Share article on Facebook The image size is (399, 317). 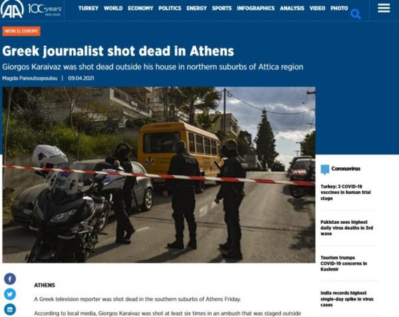(10, 279)
